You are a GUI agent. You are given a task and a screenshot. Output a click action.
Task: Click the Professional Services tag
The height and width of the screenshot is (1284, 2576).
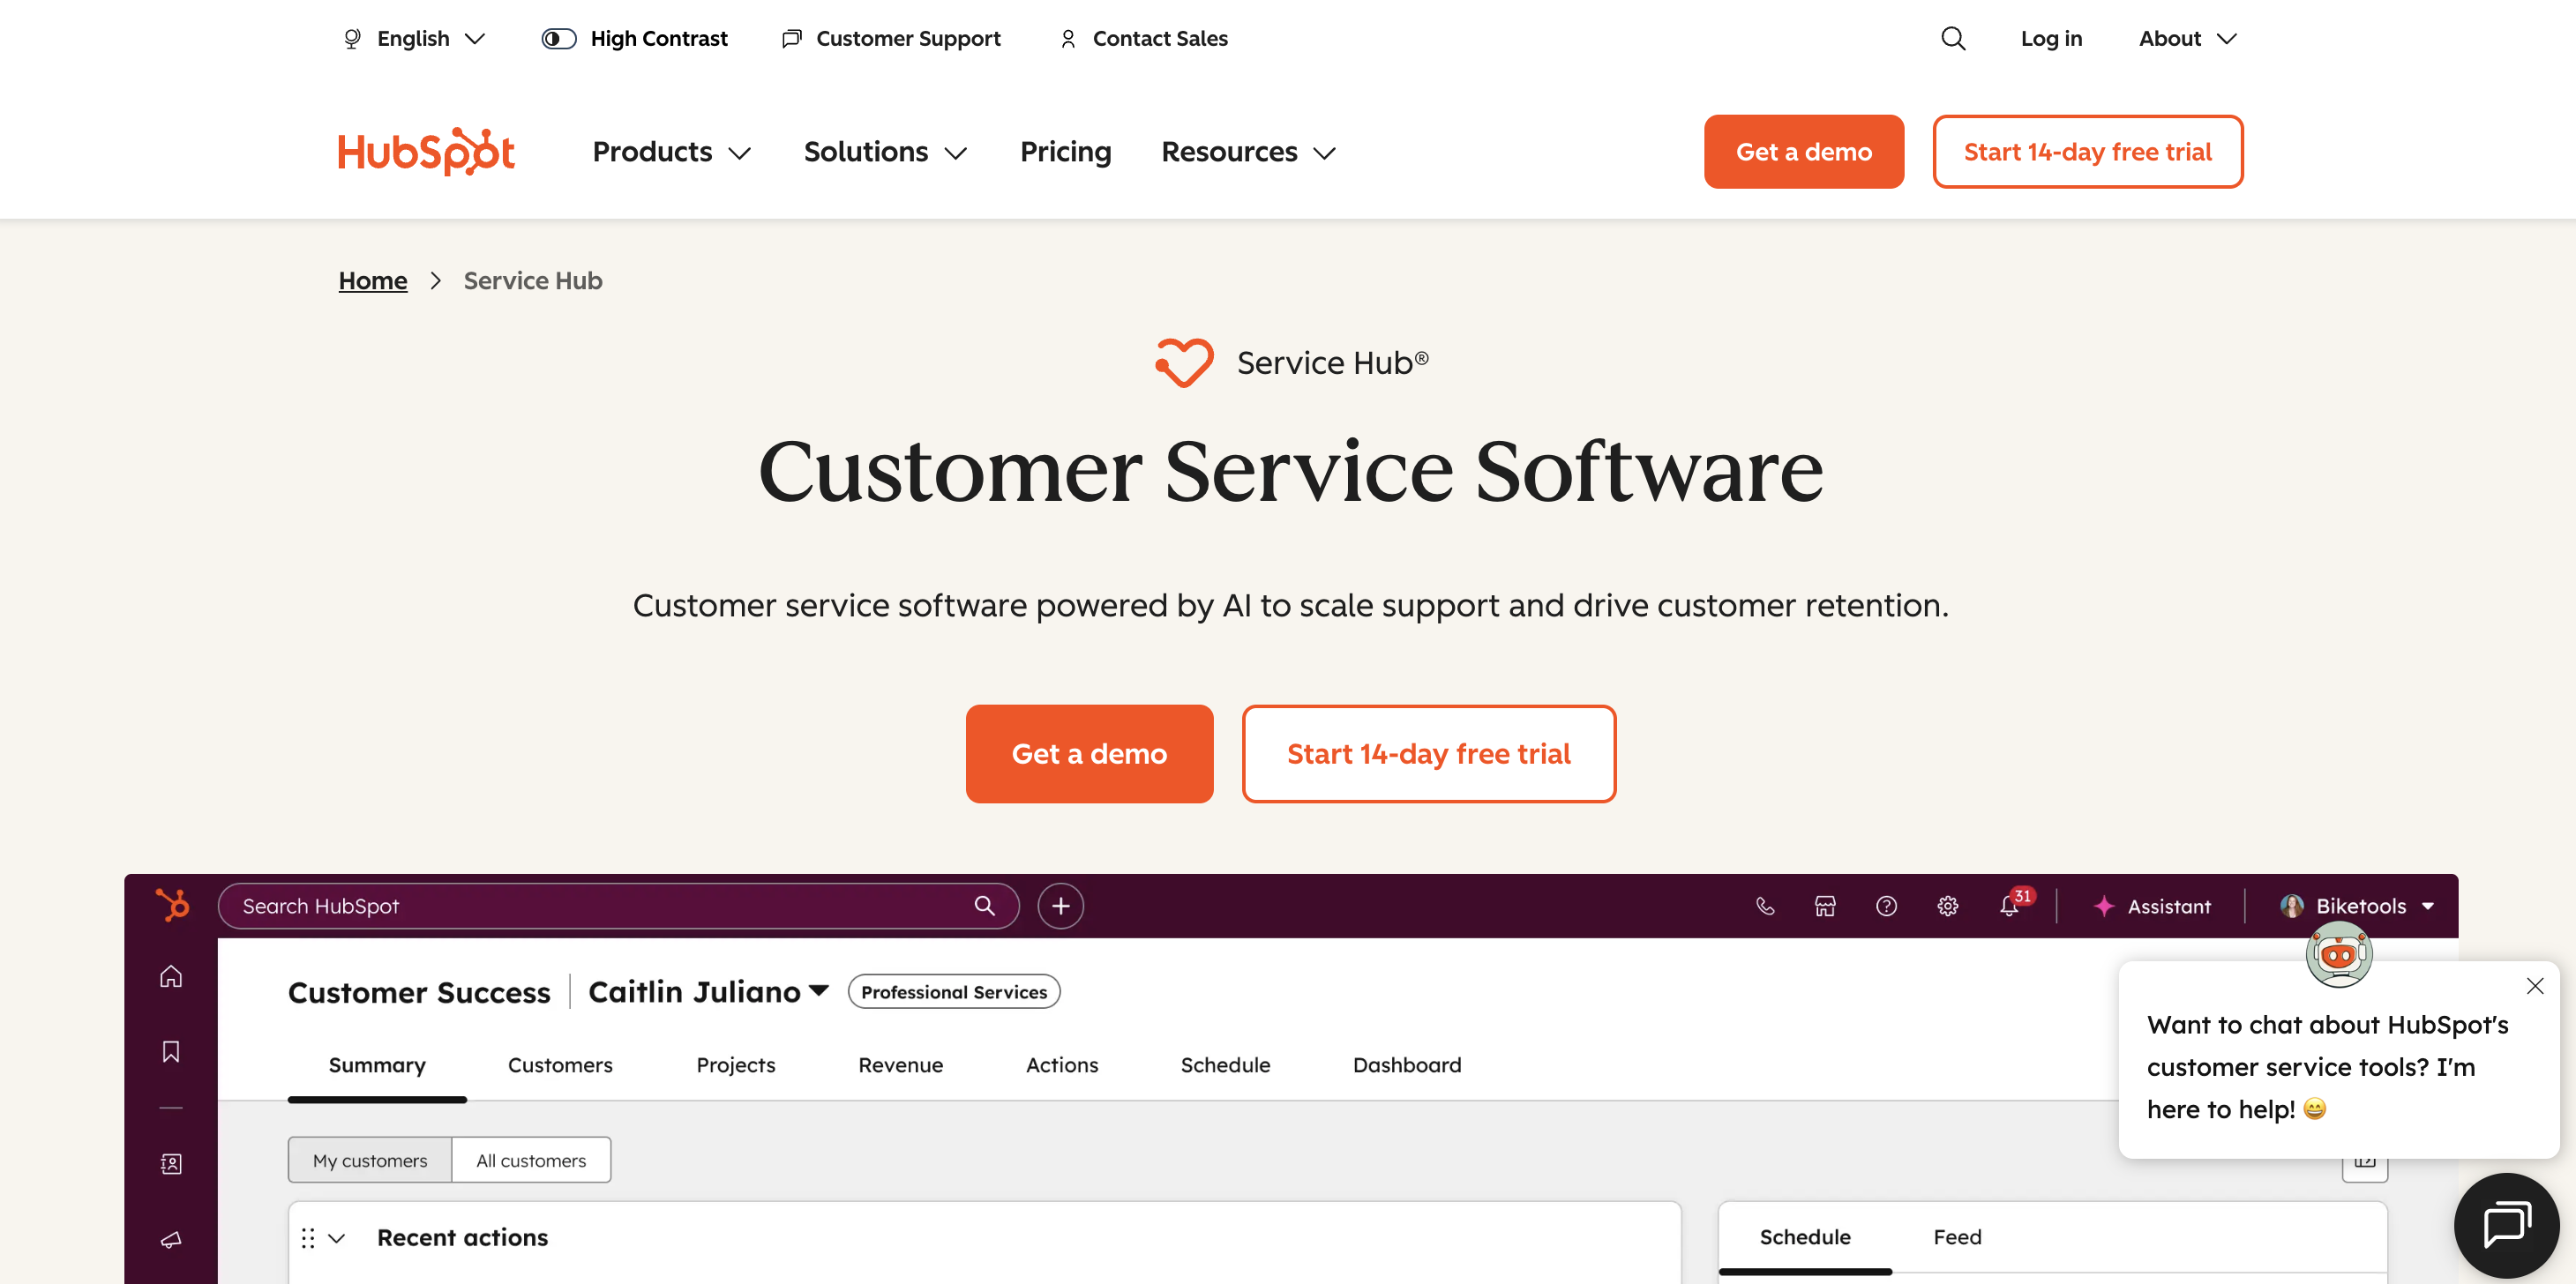click(x=954, y=991)
